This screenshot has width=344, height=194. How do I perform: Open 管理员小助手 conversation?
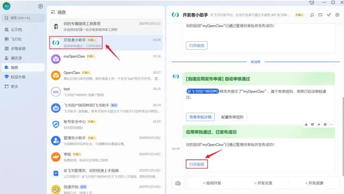click(106, 141)
